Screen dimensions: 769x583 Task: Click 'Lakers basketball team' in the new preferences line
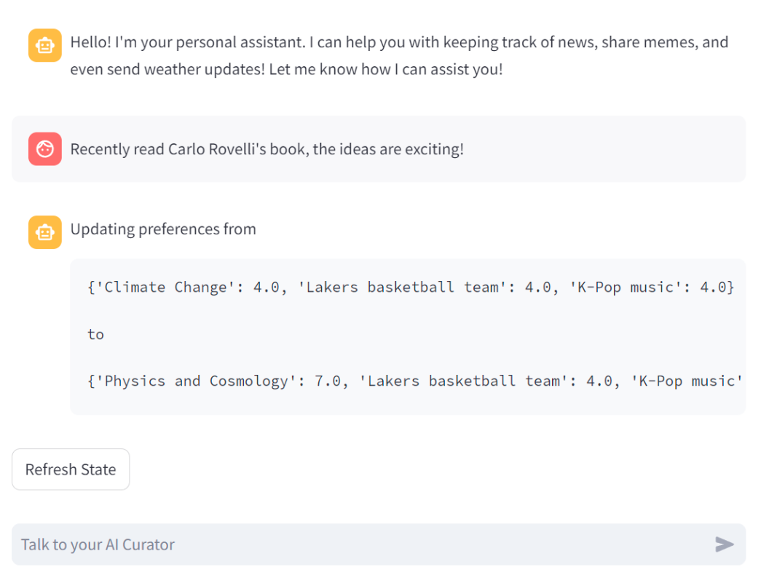pyautogui.click(x=463, y=381)
